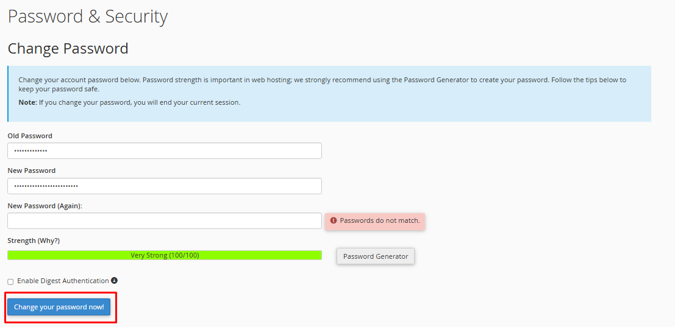Viewport: 675px width, 327px height.
Task: Click the New Password field label
Action: 32,171
